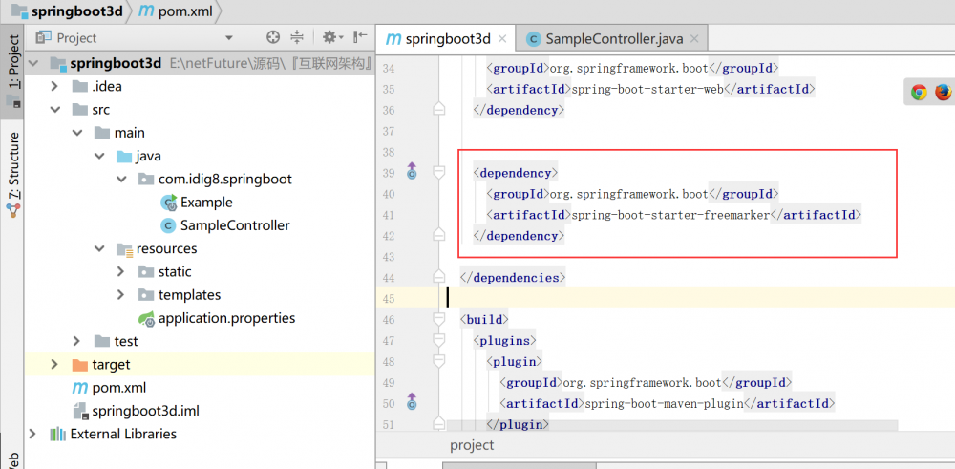Viewport: 955px width, 469px height.
Task: Open the Structure tool window tab
Action: [x=13, y=172]
